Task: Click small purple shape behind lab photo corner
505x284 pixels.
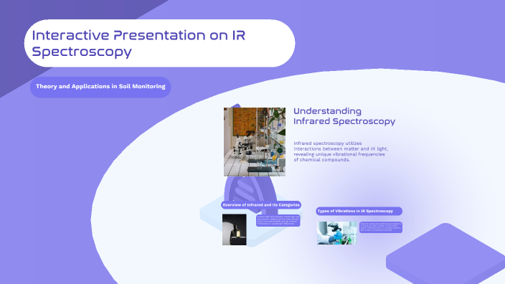Action: coord(237,105)
